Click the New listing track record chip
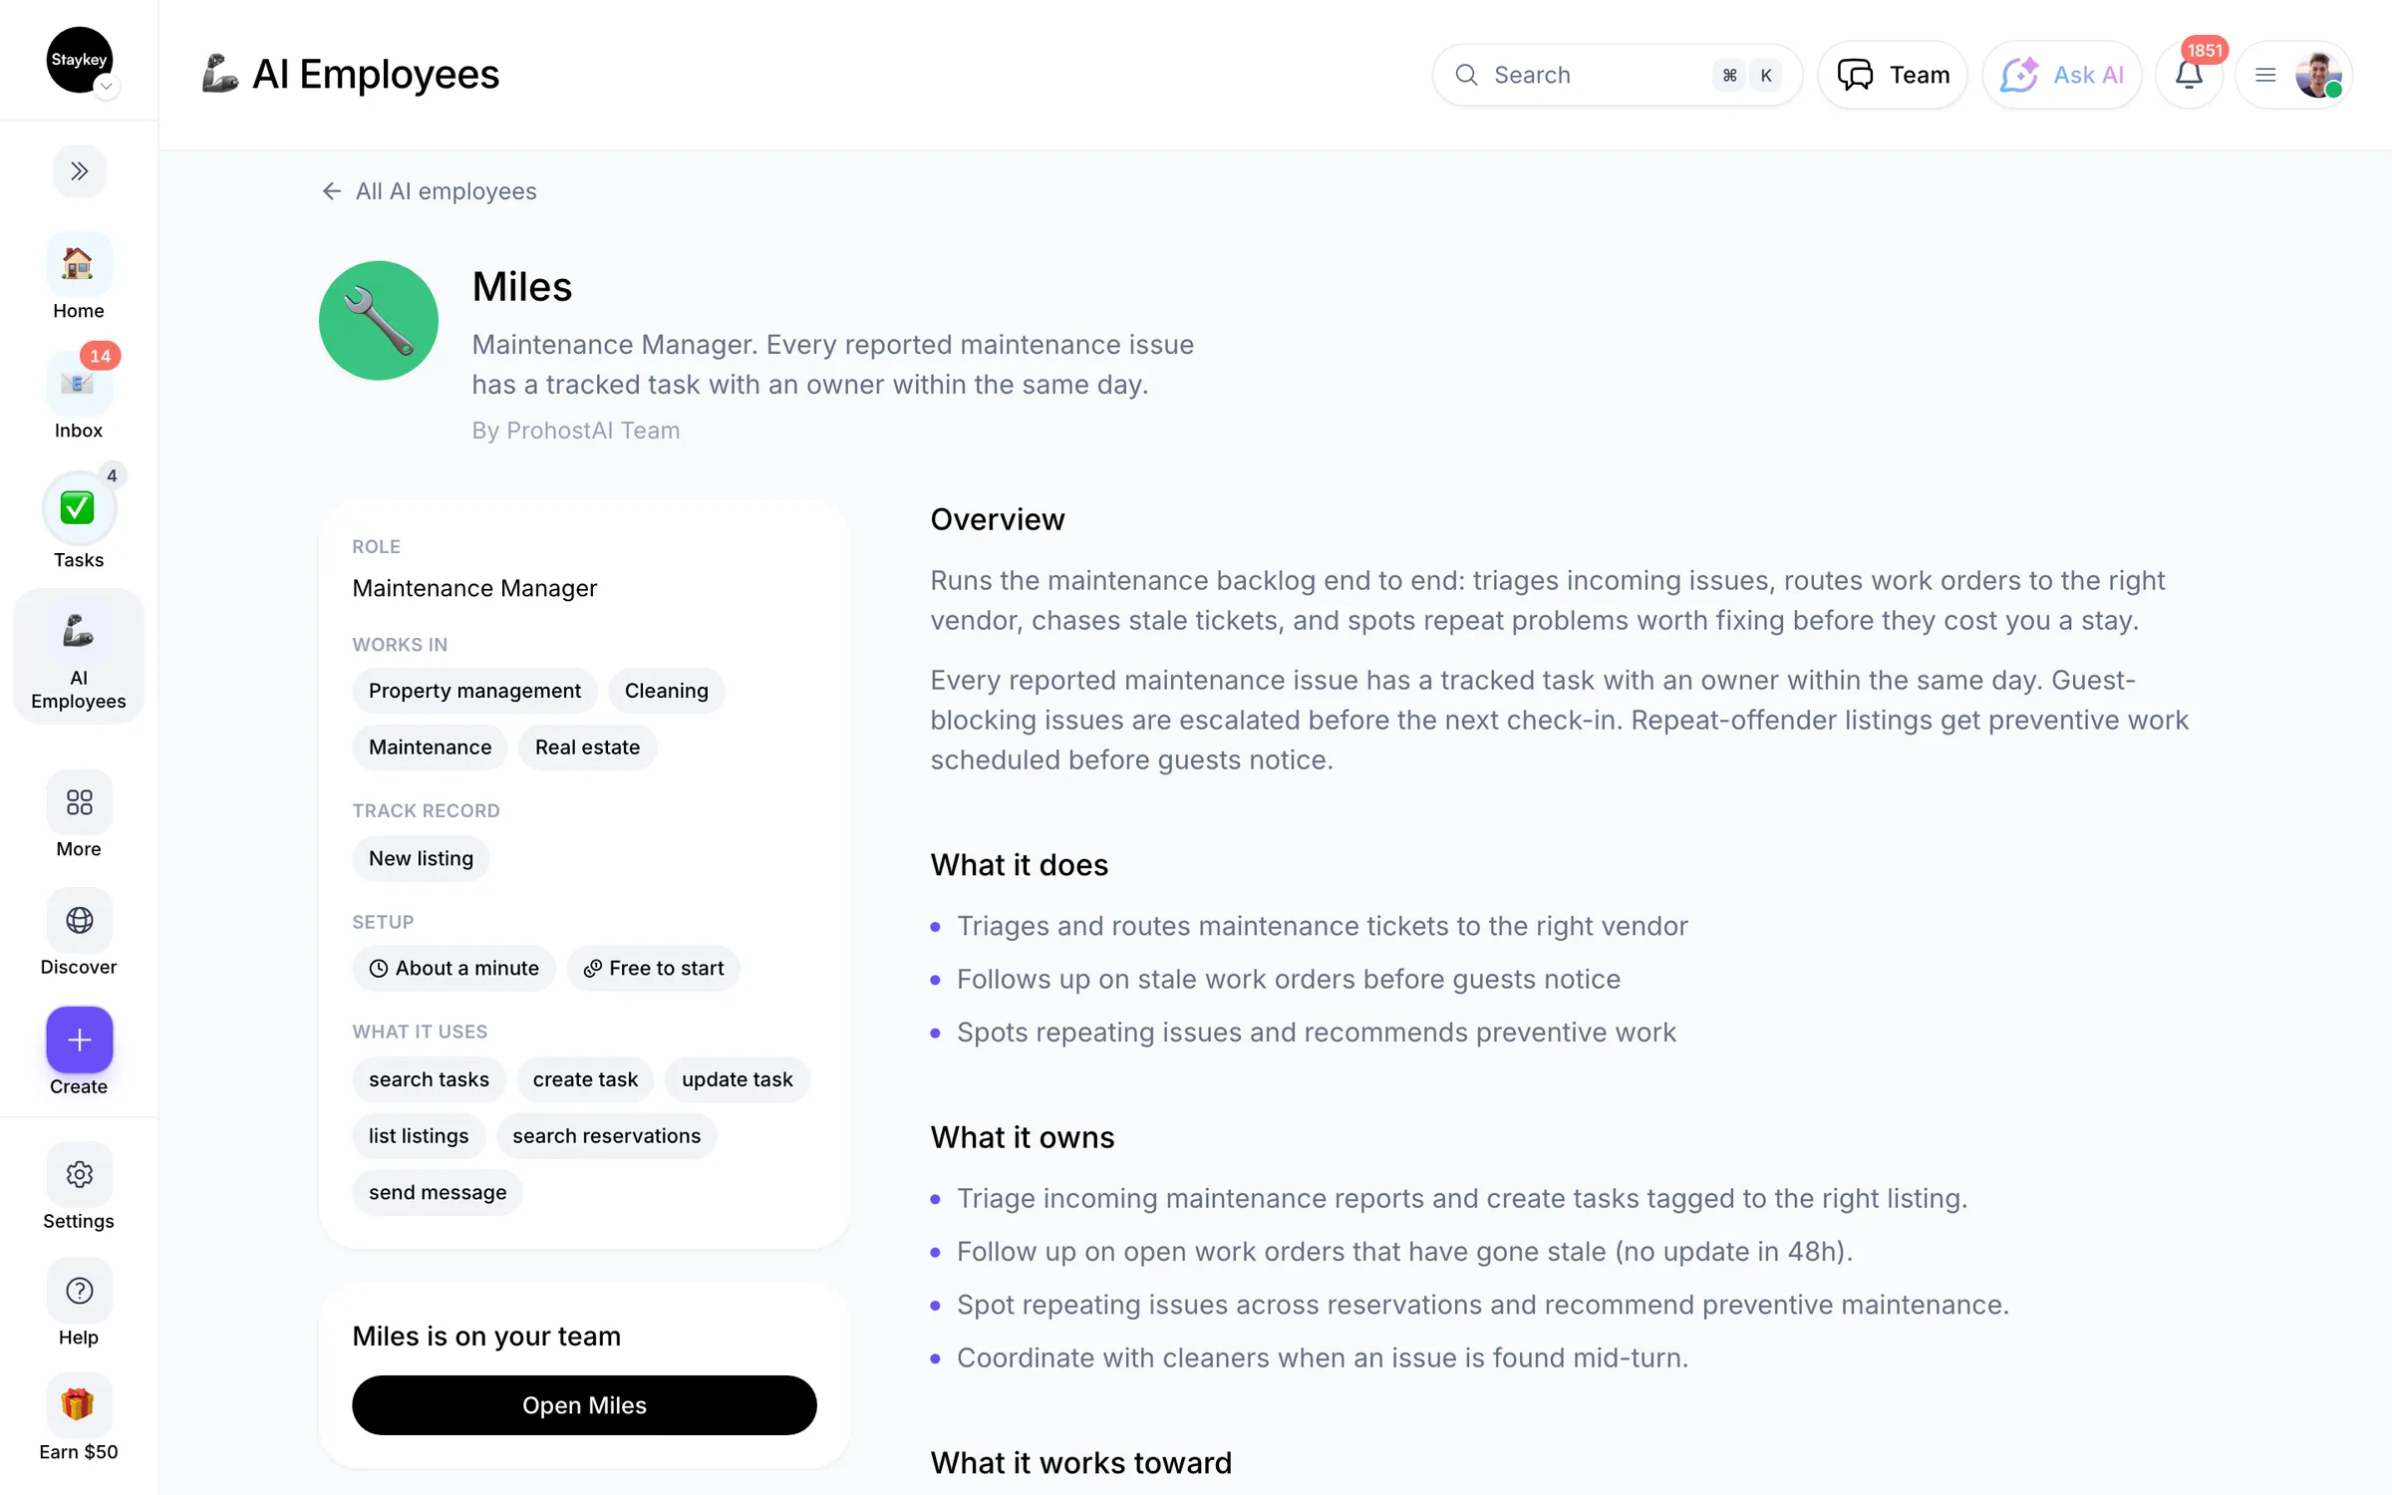The width and height of the screenshot is (2392, 1495). click(421, 859)
